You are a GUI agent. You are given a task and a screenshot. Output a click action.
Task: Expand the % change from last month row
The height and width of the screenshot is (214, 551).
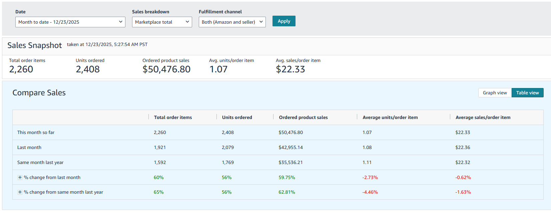(x=20, y=177)
